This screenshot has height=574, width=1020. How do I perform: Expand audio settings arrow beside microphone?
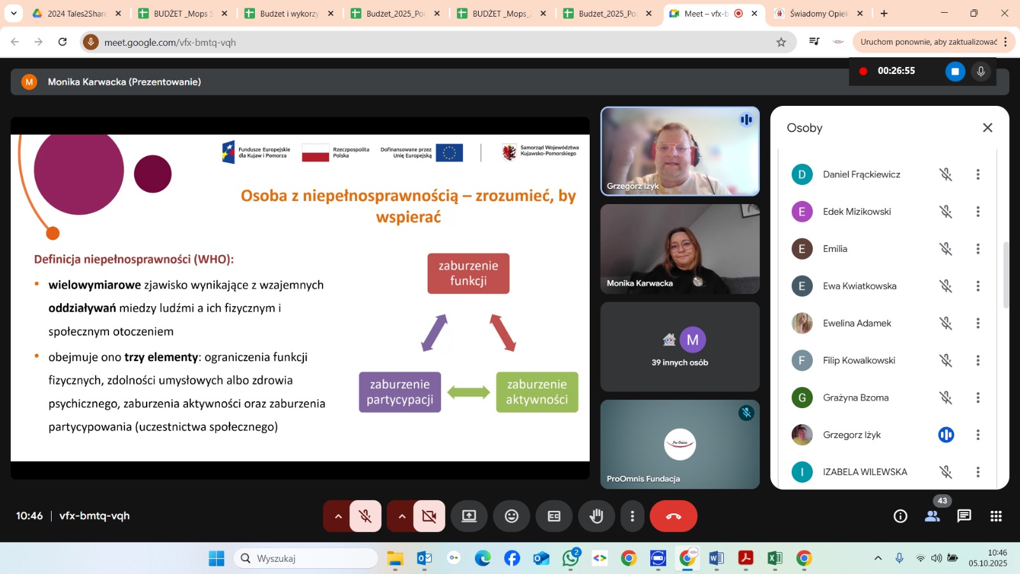(x=338, y=516)
